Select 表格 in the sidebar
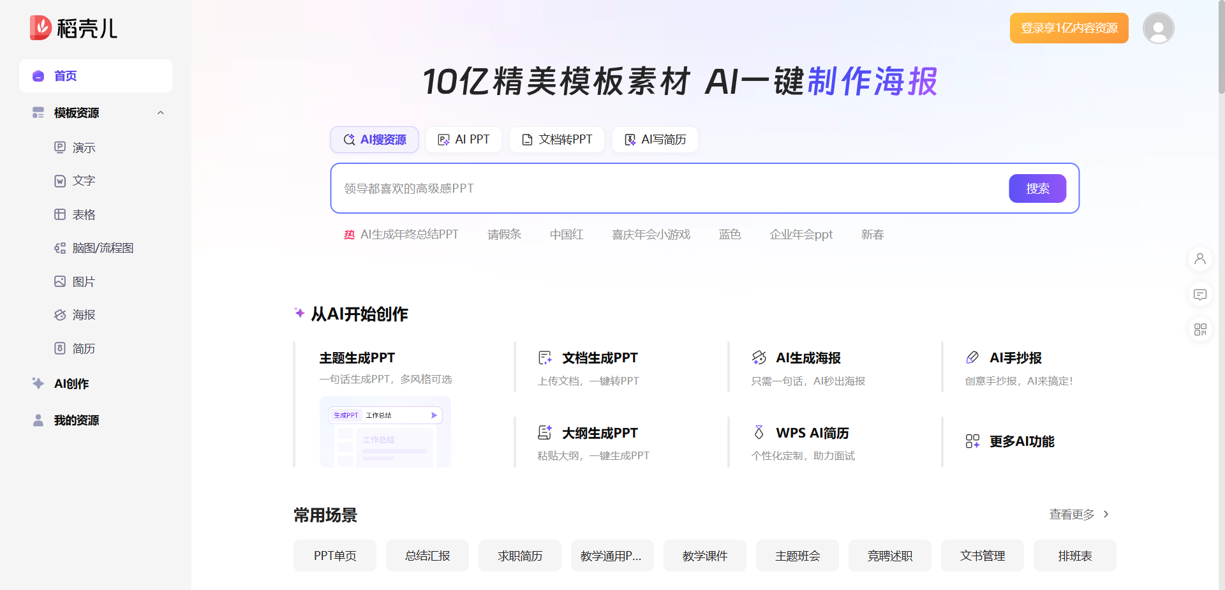1225x590 pixels. click(84, 214)
